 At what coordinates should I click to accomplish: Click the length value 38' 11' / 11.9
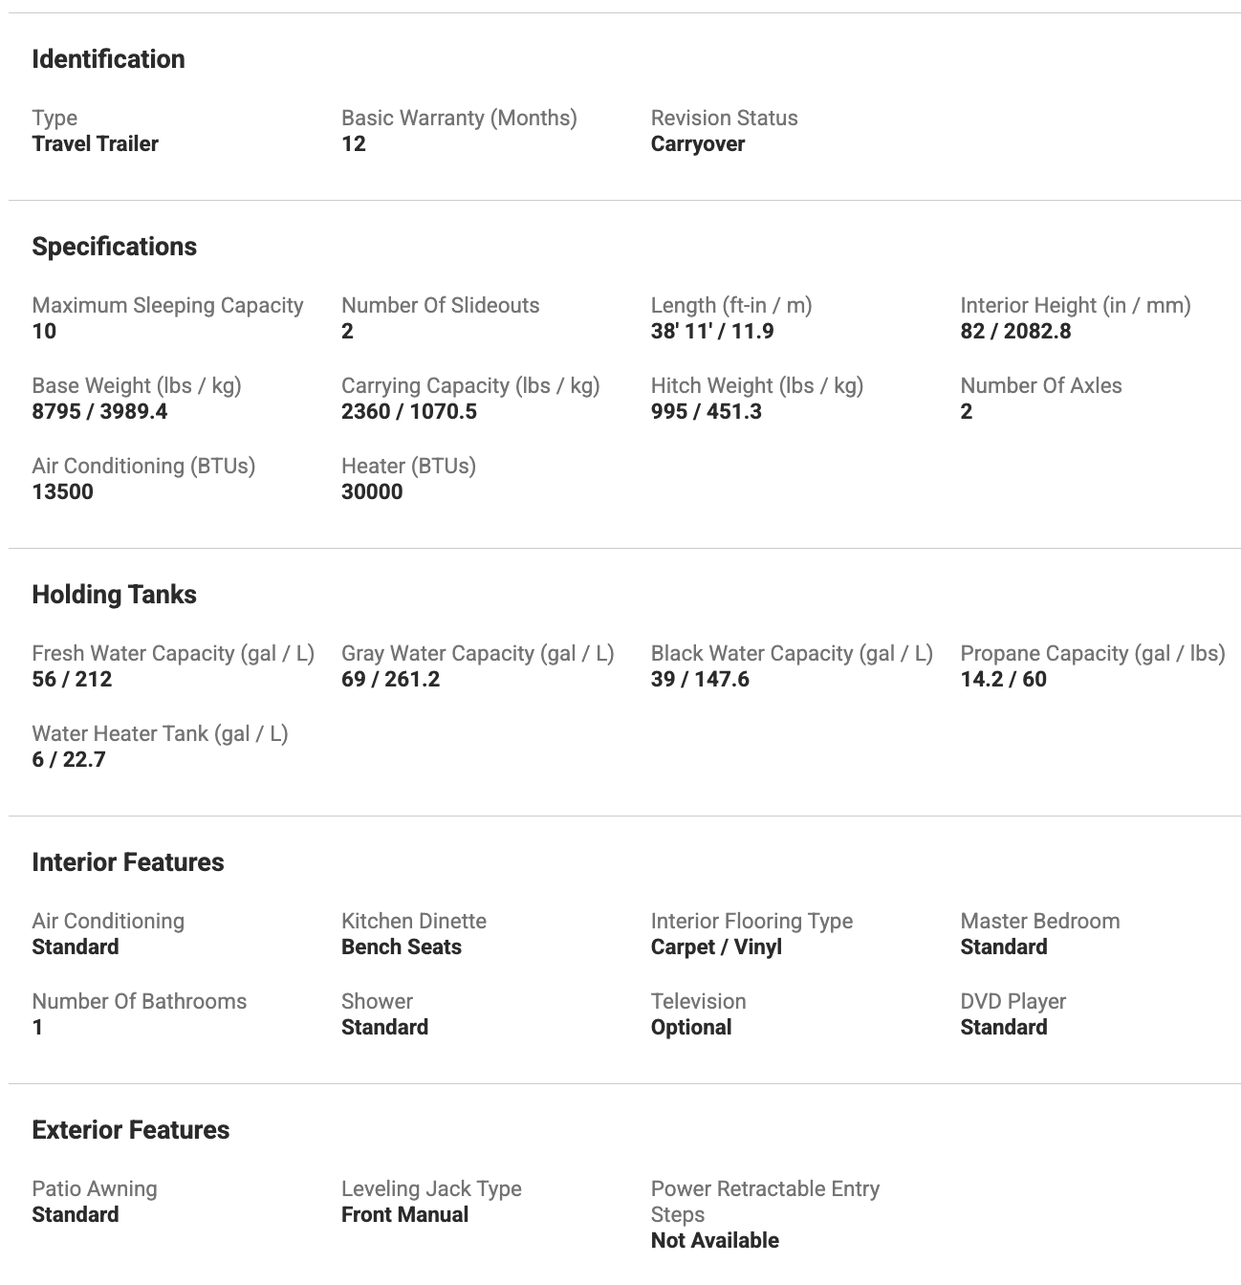click(x=711, y=332)
